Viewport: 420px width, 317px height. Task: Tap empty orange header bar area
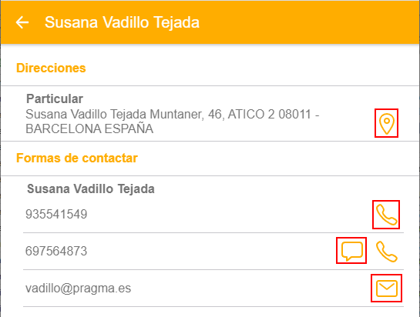click(x=308, y=22)
